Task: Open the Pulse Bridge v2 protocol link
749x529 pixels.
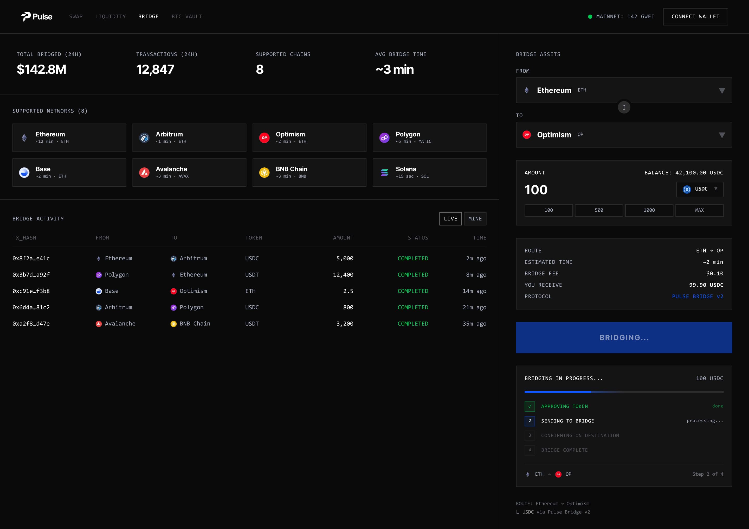Action: 697,297
